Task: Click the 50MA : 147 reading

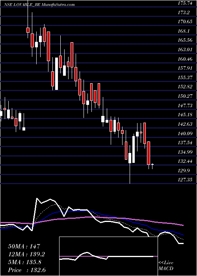Action: point(24,246)
